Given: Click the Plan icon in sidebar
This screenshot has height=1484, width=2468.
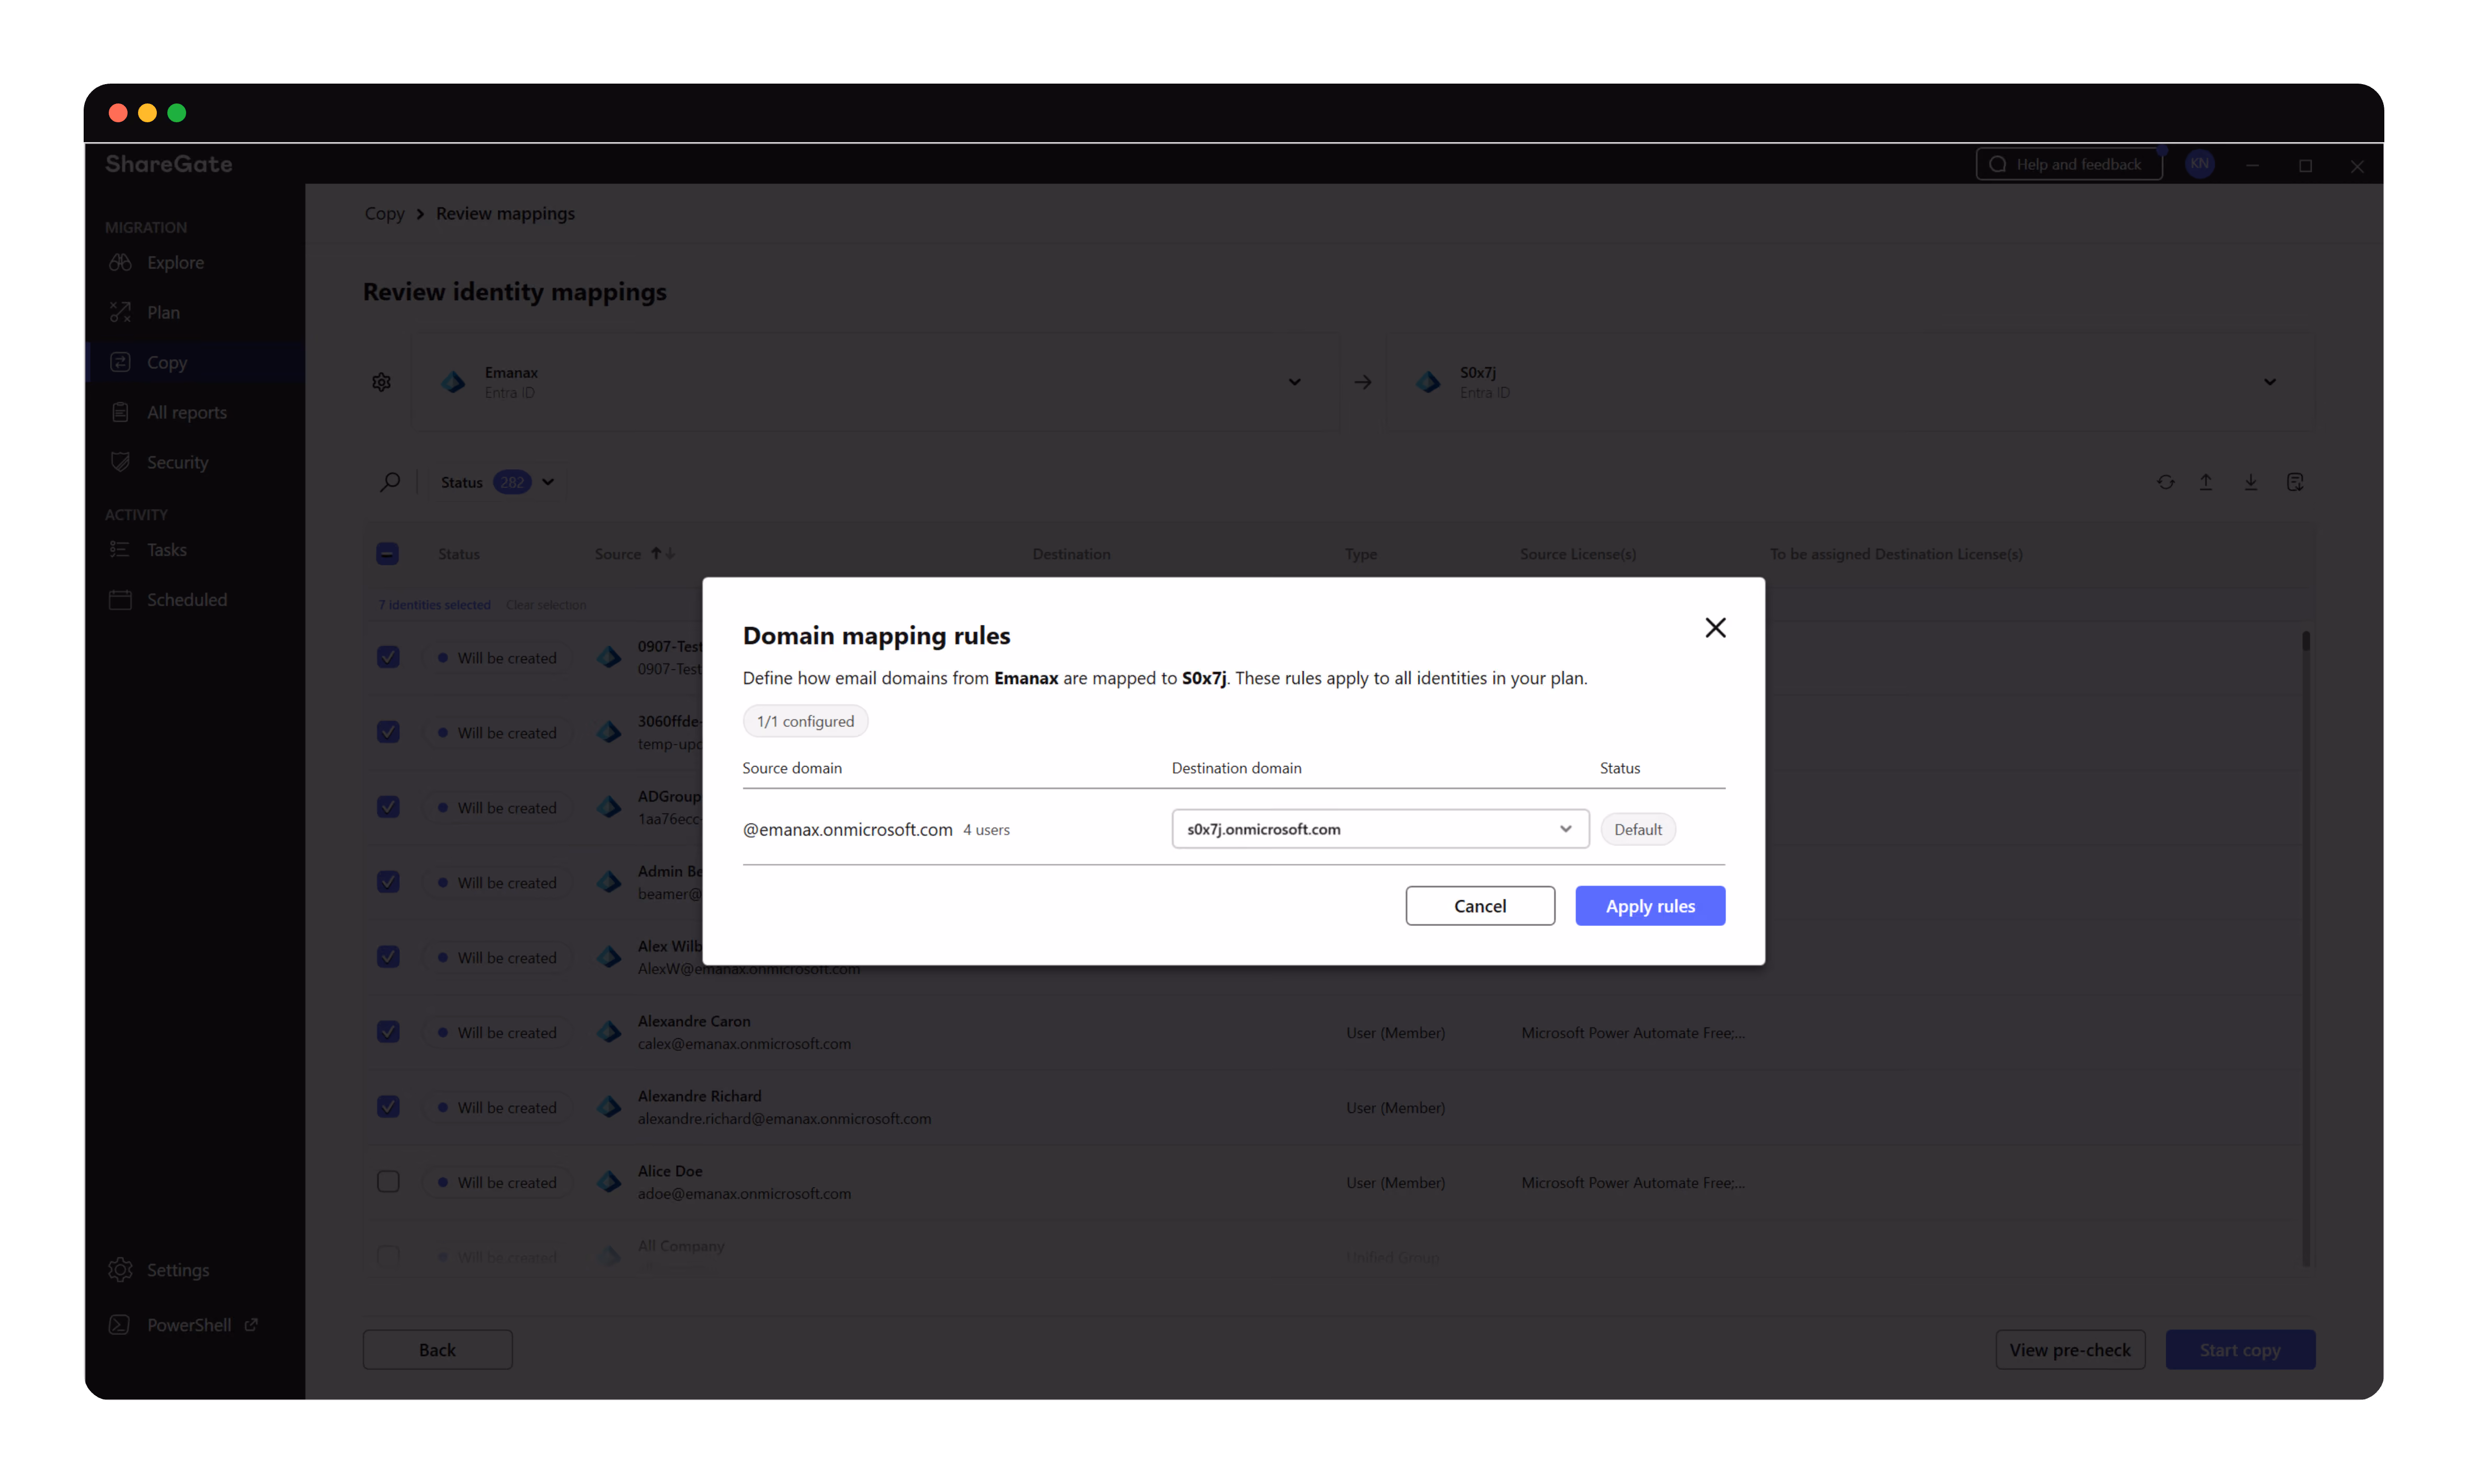Looking at the screenshot, I should click(120, 312).
